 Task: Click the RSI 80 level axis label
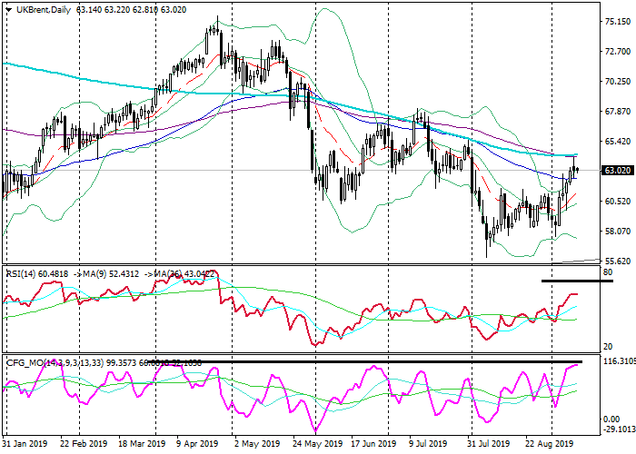[606, 271]
